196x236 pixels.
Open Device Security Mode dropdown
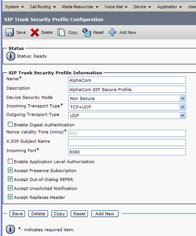click(127, 98)
